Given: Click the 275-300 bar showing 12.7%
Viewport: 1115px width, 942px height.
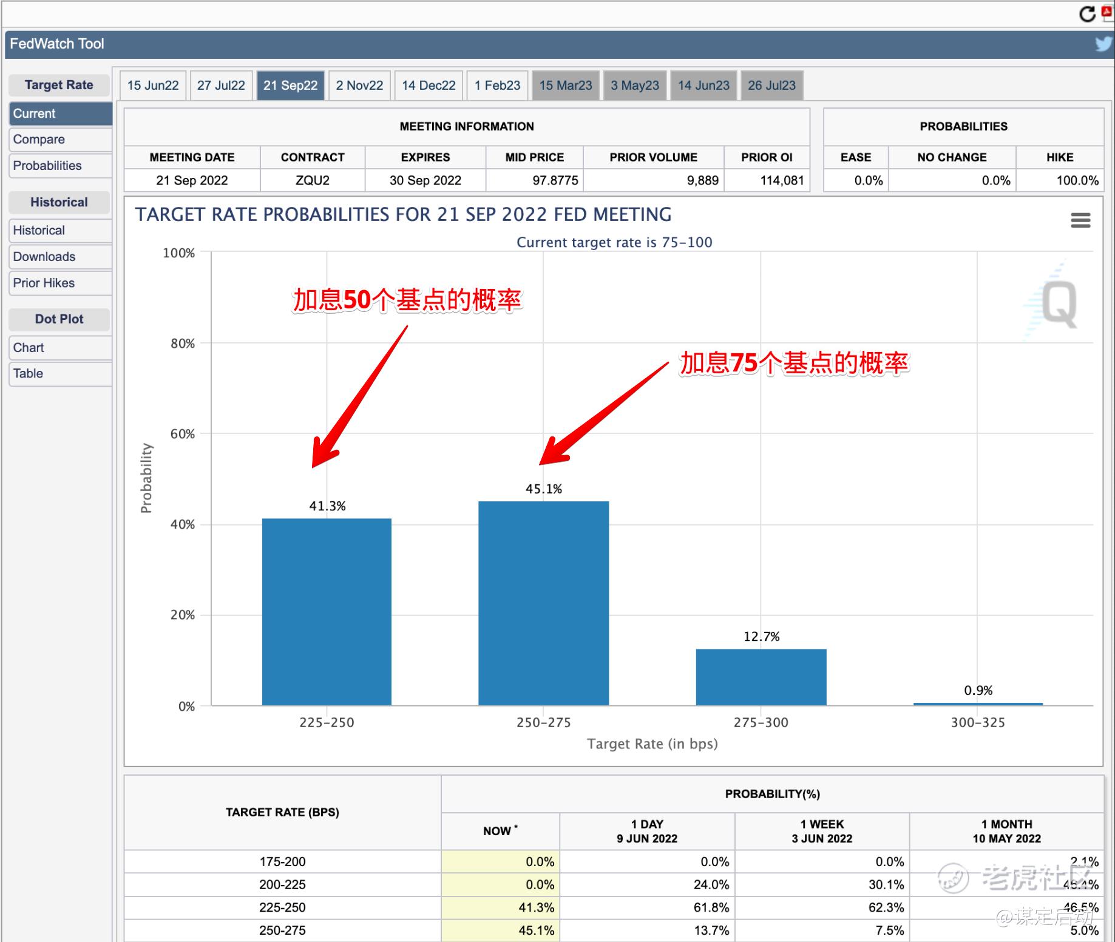Looking at the screenshot, I should (x=761, y=677).
